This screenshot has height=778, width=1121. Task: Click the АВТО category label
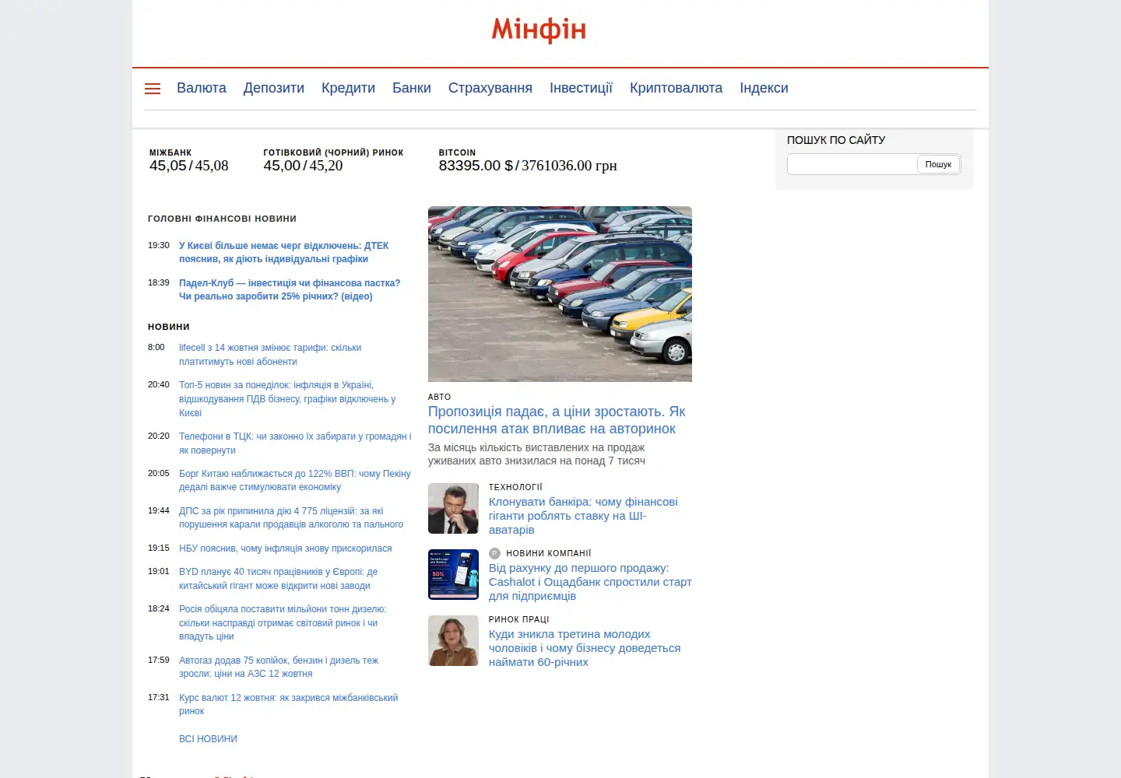pos(439,397)
